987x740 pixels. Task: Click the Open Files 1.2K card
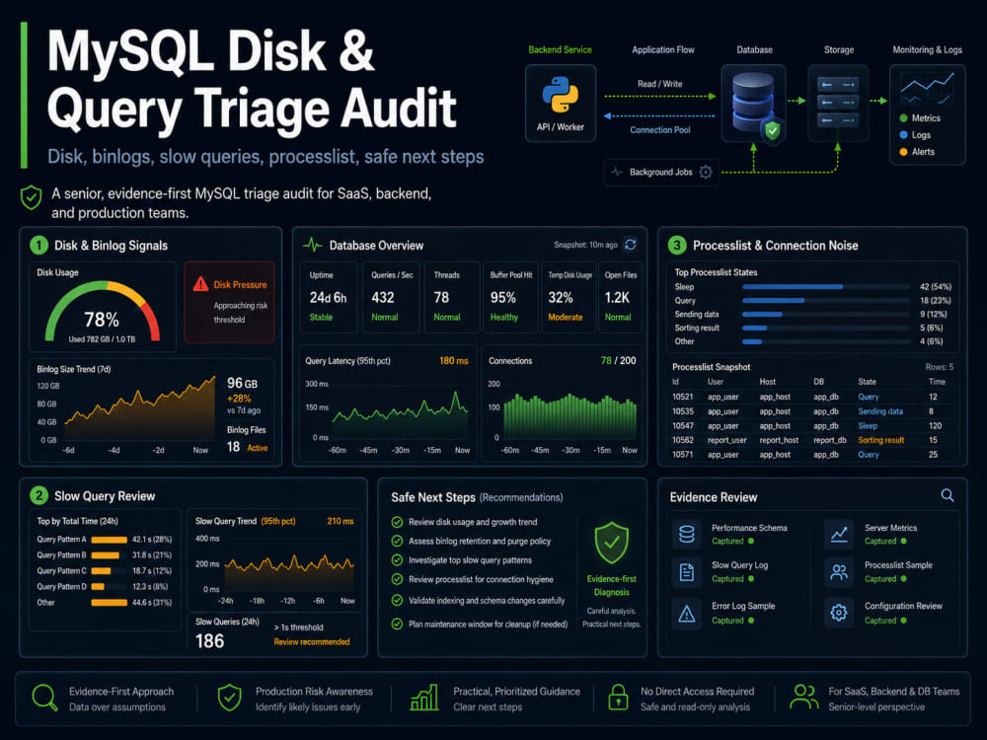point(621,297)
